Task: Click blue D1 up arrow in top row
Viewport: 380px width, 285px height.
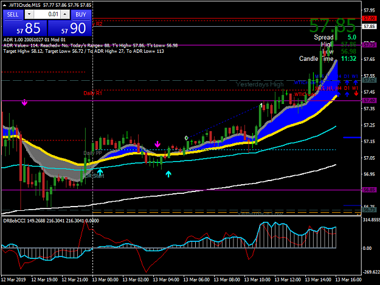Action: [x=347, y=82]
